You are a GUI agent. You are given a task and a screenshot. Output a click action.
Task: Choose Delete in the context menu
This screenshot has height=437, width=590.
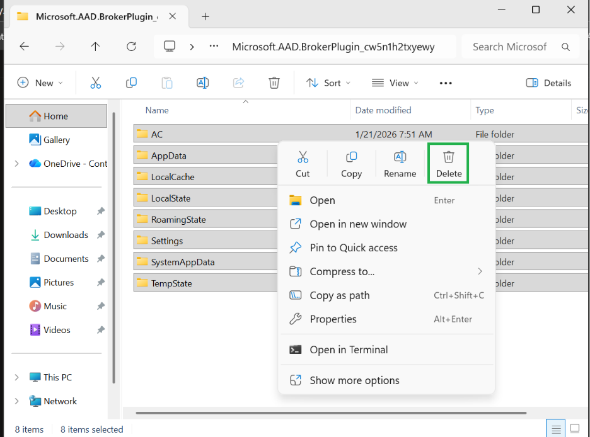click(x=449, y=164)
